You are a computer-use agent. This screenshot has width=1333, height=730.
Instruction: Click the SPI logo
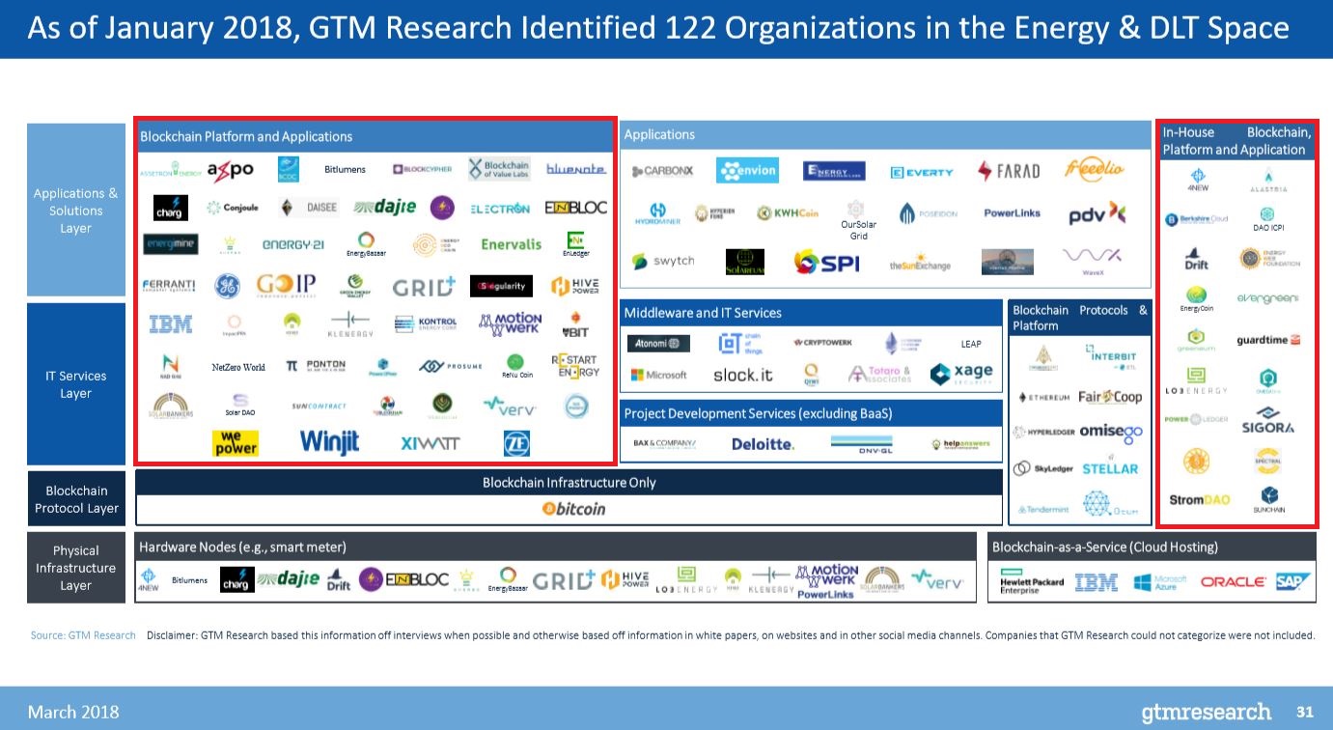click(x=826, y=261)
